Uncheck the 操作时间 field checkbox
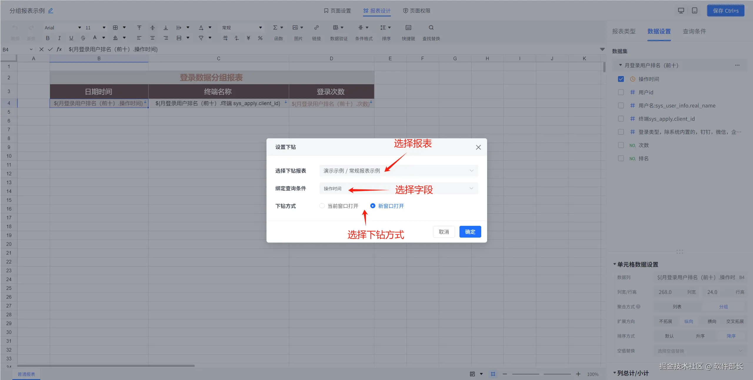This screenshot has width=753, height=380. click(621, 79)
